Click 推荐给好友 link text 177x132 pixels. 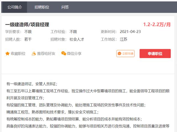[46, 54]
